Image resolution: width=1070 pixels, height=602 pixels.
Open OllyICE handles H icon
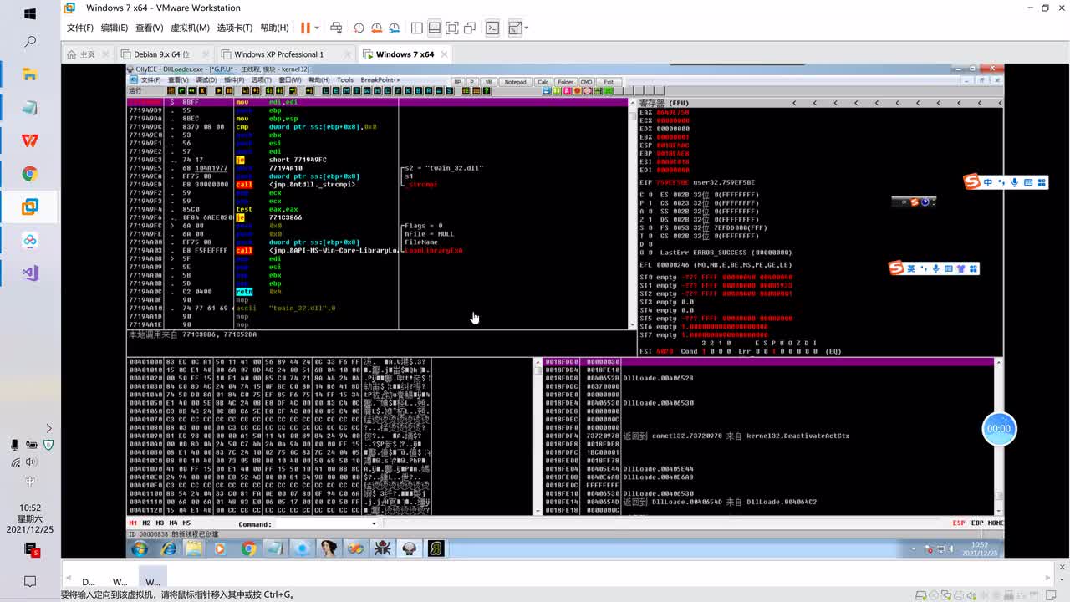coord(376,90)
